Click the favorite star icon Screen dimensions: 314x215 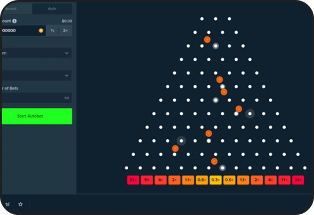[x=20, y=204]
